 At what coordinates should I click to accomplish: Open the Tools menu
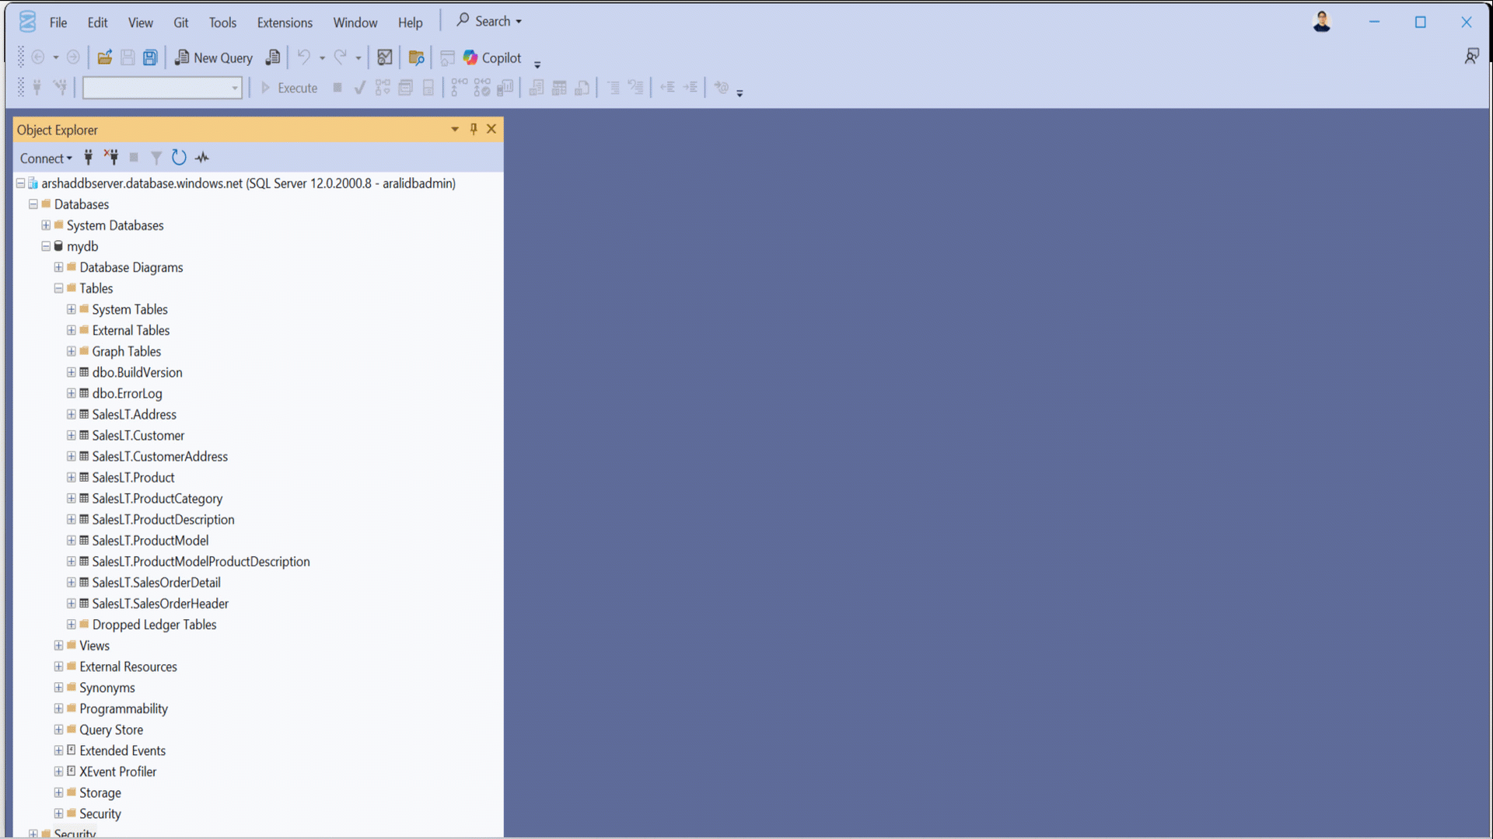point(222,23)
